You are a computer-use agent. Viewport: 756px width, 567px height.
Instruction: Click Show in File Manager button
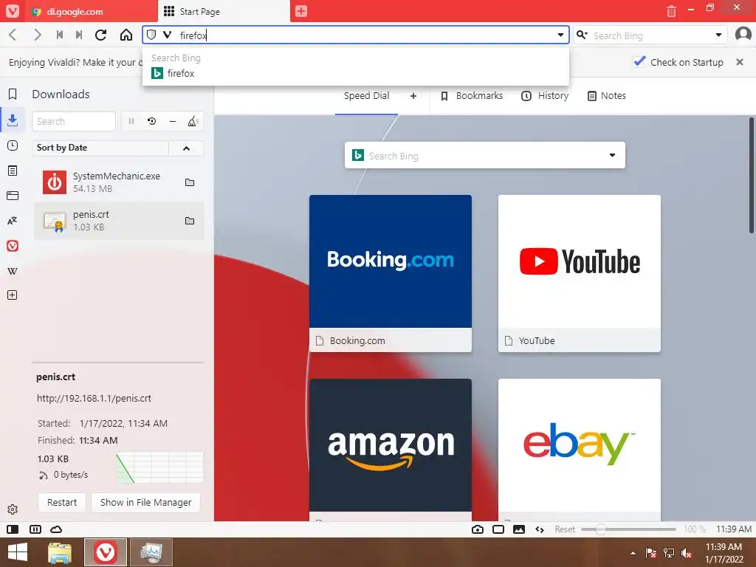click(x=145, y=502)
